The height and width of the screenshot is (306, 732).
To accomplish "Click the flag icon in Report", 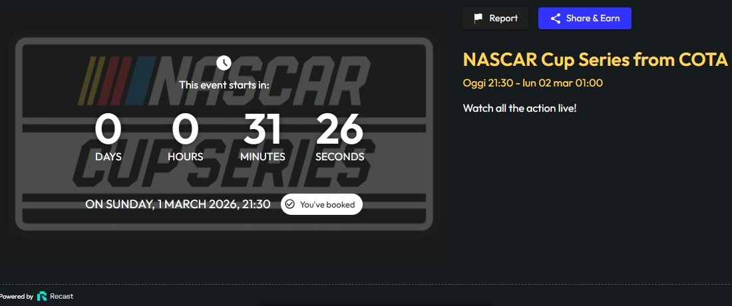I will 478,19.
